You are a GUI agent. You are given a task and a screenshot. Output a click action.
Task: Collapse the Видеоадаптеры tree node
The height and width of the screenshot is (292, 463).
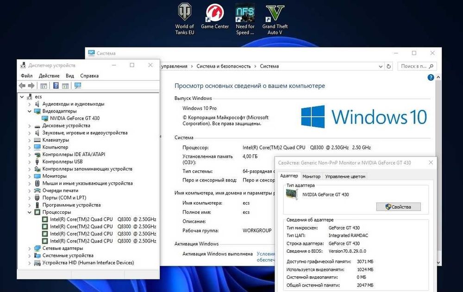point(30,112)
